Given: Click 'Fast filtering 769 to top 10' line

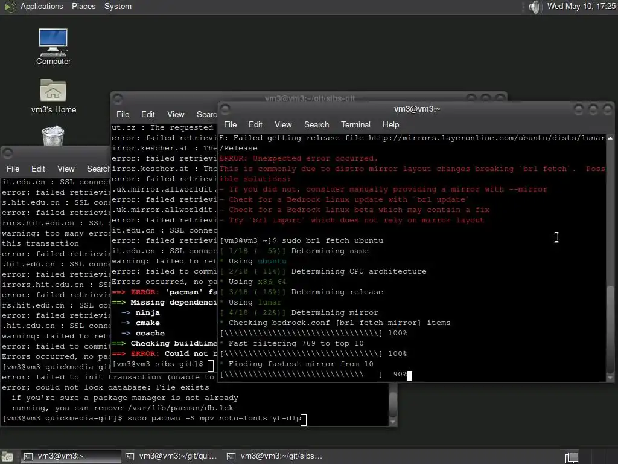Looking at the screenshot, I should coord(296,343).
